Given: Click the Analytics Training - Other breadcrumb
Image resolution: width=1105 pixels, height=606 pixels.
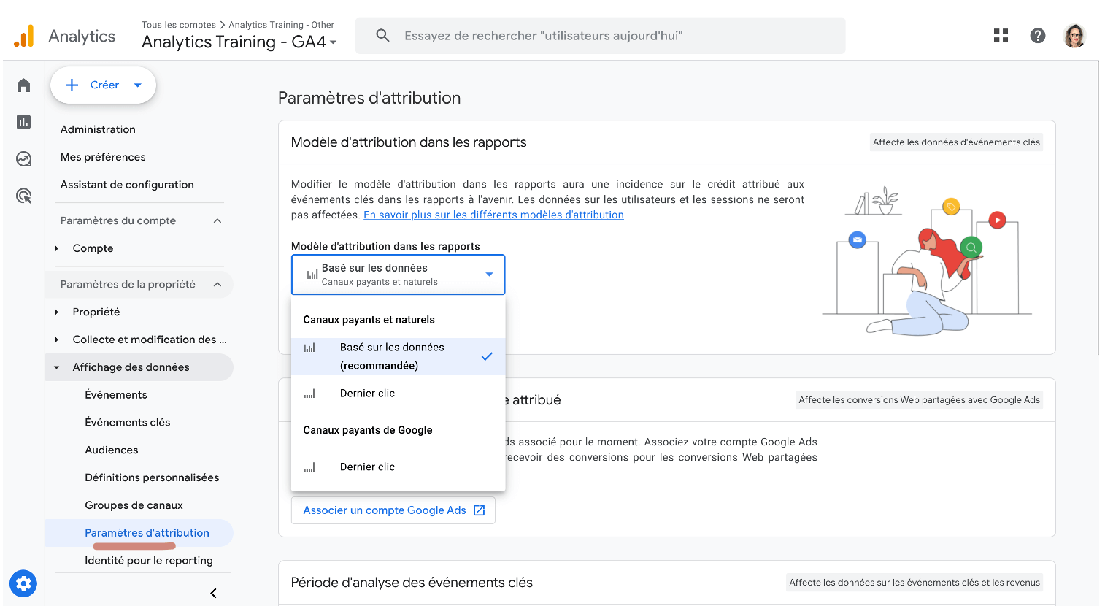Looking at the screenshot, I should tap(281, 25).
